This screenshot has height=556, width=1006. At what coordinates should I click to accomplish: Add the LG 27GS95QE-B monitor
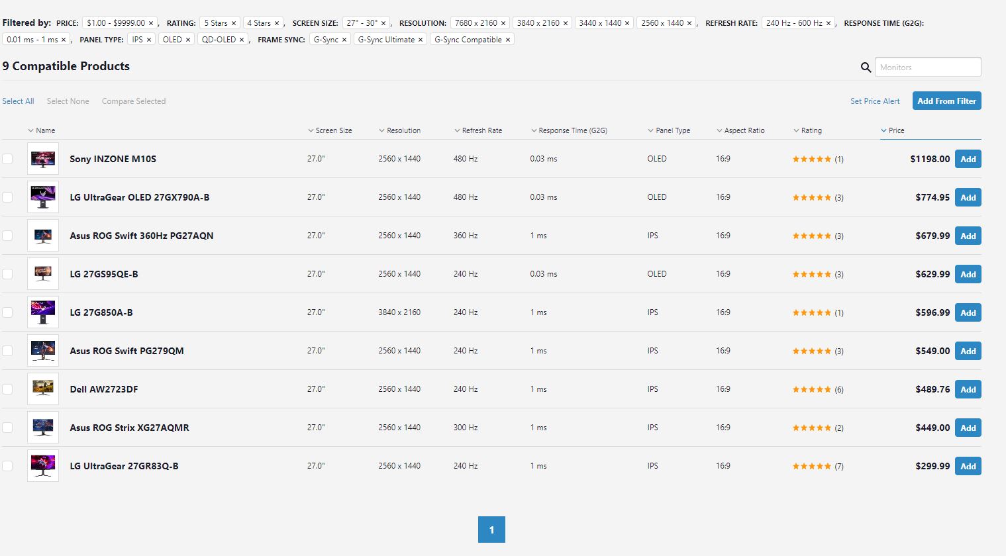coord(968,274)
